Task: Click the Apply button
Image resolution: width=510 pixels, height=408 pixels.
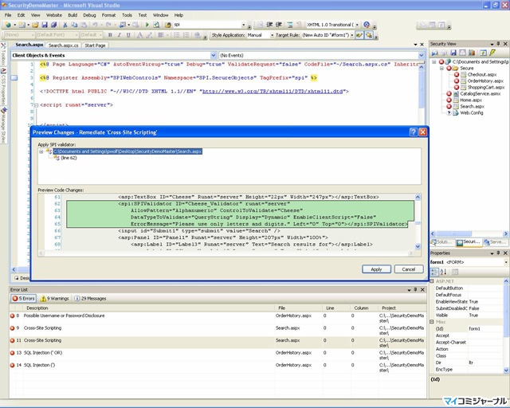Action: (376, 269)
